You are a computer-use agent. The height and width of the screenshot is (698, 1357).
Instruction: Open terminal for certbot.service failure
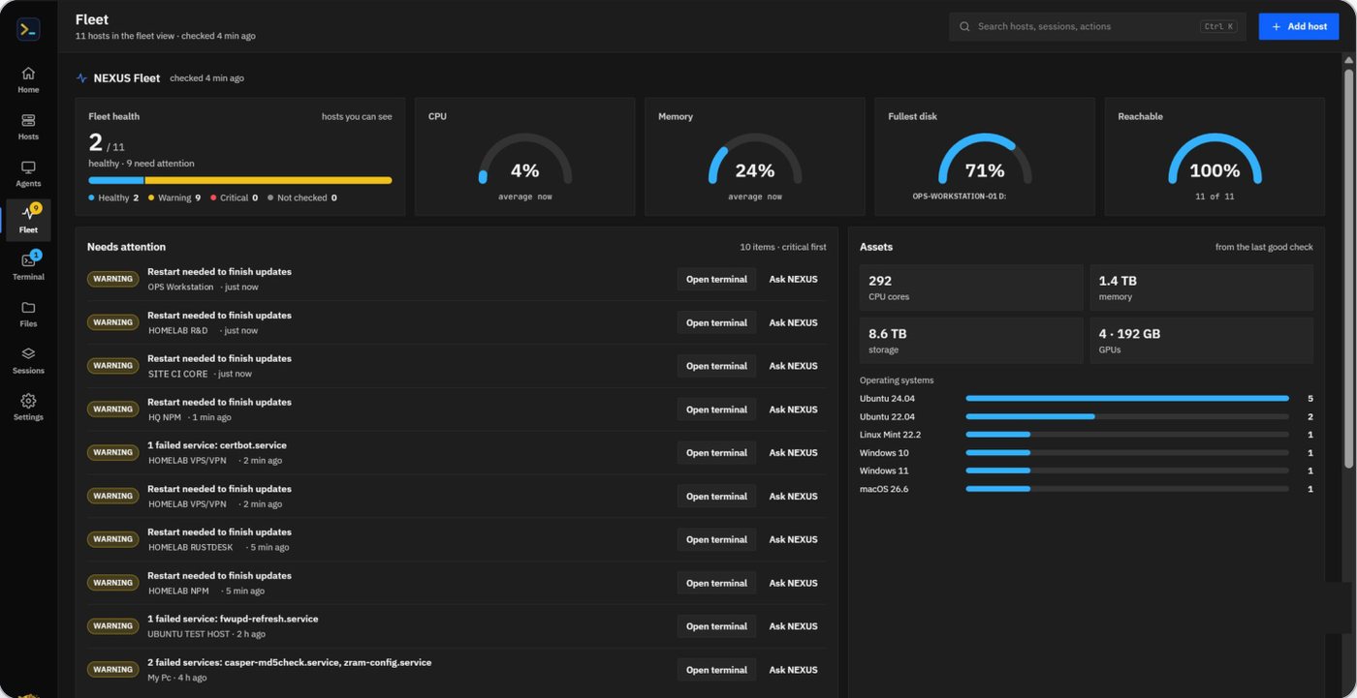[x=716, y=452]
